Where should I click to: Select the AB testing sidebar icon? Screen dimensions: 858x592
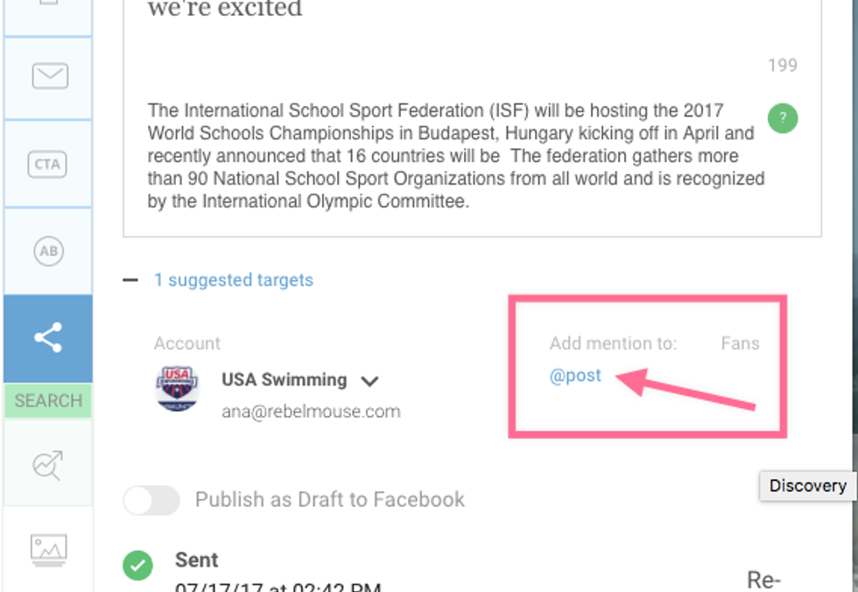tap(49, 251)
